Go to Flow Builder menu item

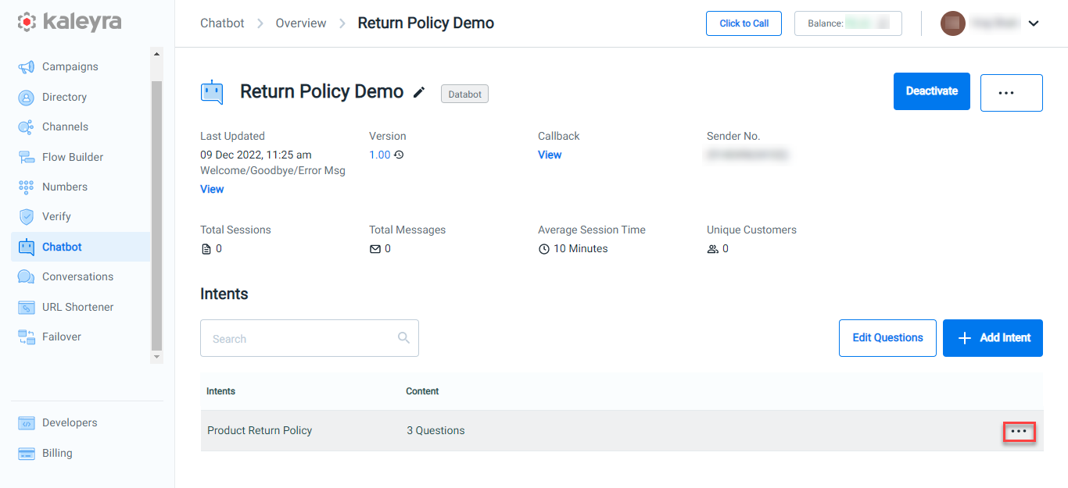[x=73, y=157]
